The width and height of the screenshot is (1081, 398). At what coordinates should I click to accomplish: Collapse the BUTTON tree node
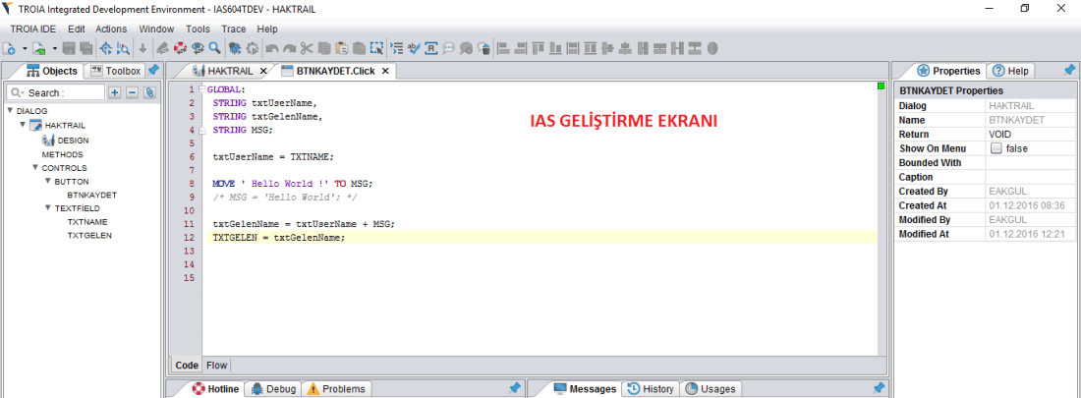(47, 182)
